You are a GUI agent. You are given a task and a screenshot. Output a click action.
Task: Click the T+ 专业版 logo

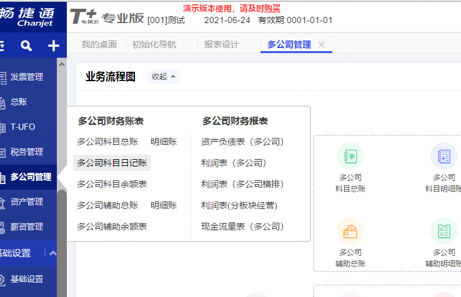click(x=107, y=17)
